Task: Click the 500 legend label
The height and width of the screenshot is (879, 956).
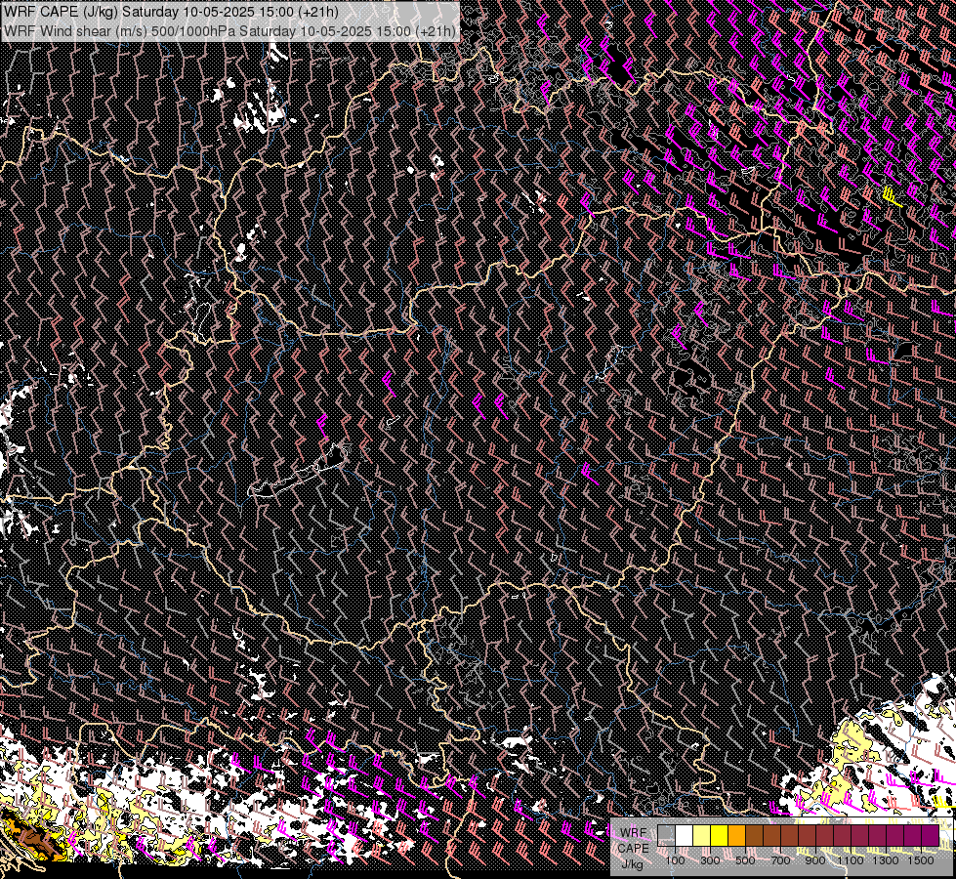Action: point(745,860)
